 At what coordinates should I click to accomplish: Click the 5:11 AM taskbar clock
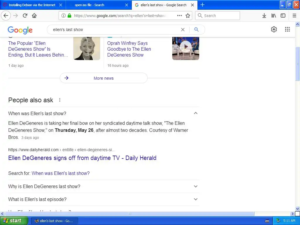[289, 221]
